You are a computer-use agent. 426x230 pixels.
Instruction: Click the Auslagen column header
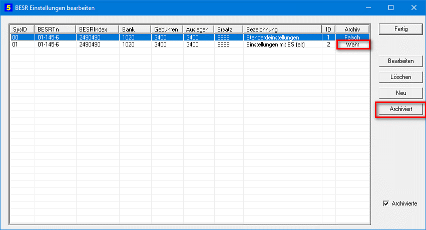(x=199, y=29)
